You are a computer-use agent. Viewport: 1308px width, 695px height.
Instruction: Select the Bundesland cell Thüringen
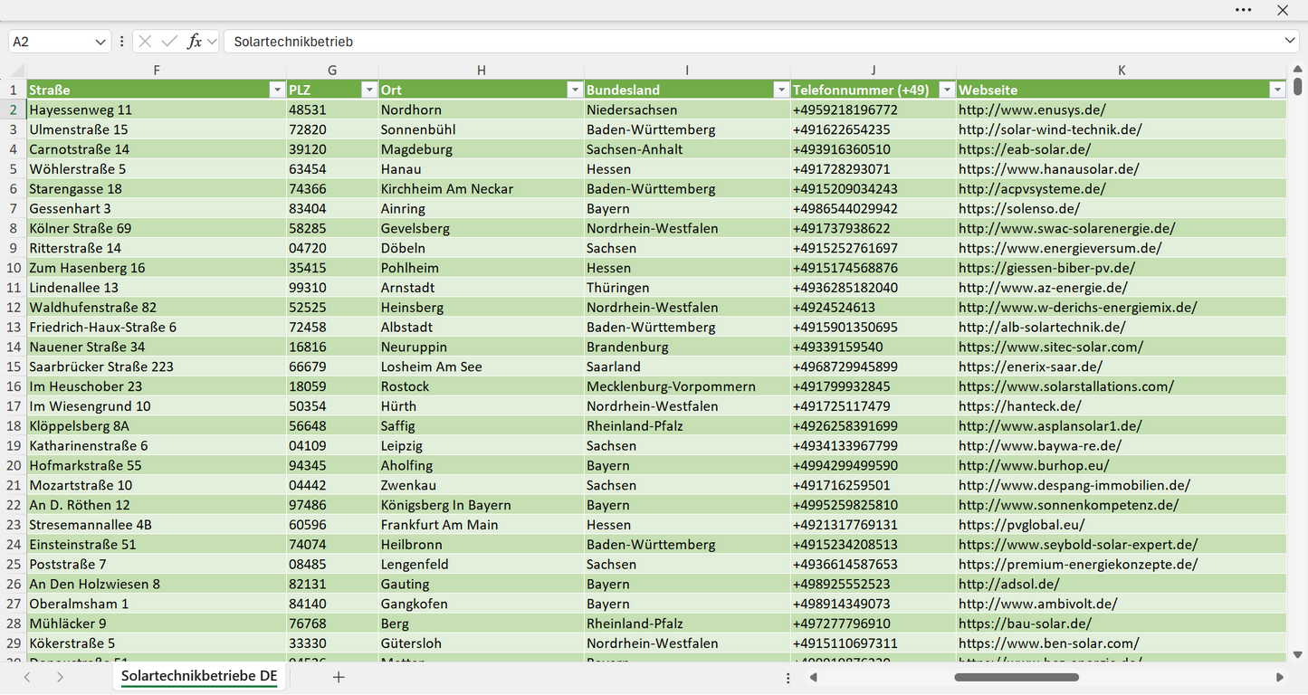coord(687,288)
